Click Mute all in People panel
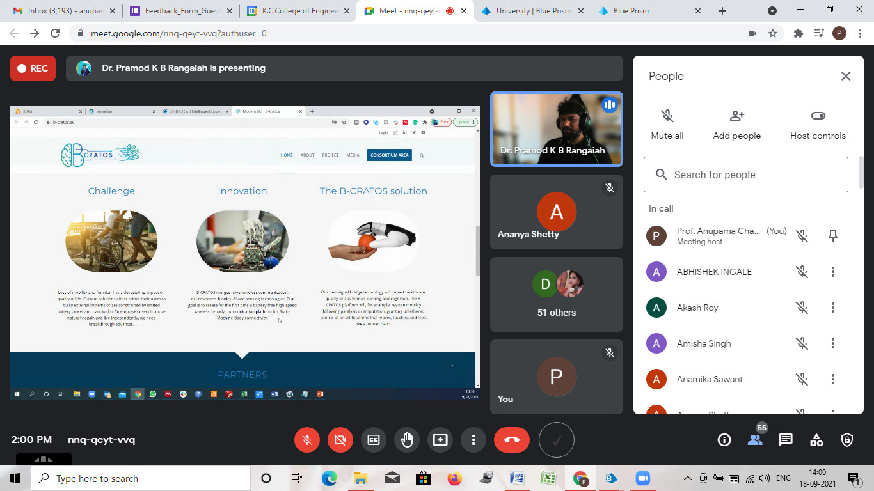Screen dimensions: 874x491 tap(667, 124)
